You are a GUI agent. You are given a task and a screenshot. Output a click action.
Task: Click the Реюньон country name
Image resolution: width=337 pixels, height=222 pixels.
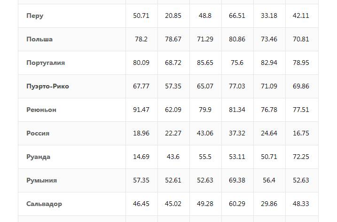(41, 110)
